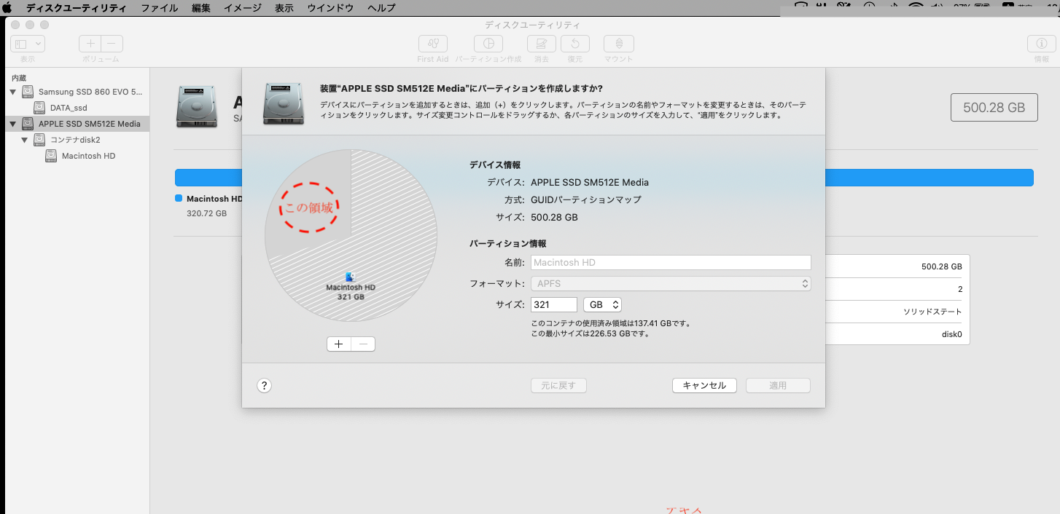The width and height of the screenshot is (1060, 514).
Task: Open the GB unit dropdown
Action: [x=602, y=305]
